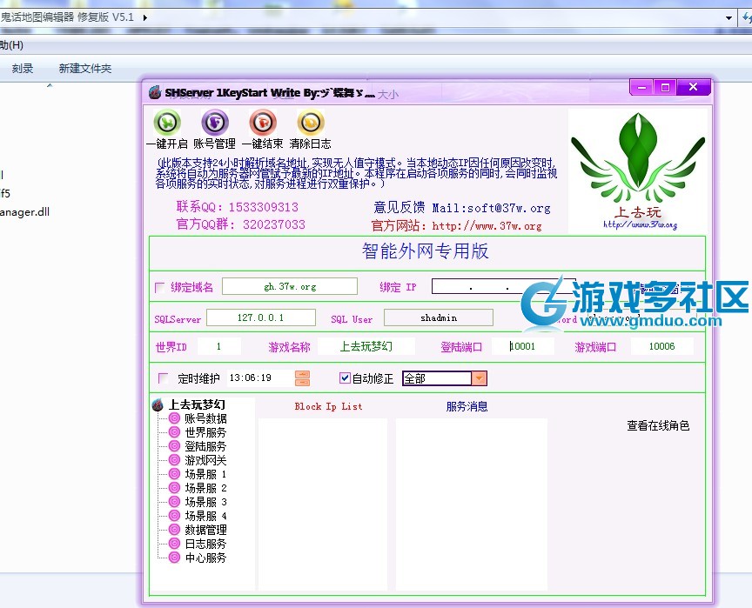The width and height of the screenshot is (752, 608).
Task: Click the 查看在线角色 button
Action: pyautogui.click(x=658, y=425)
